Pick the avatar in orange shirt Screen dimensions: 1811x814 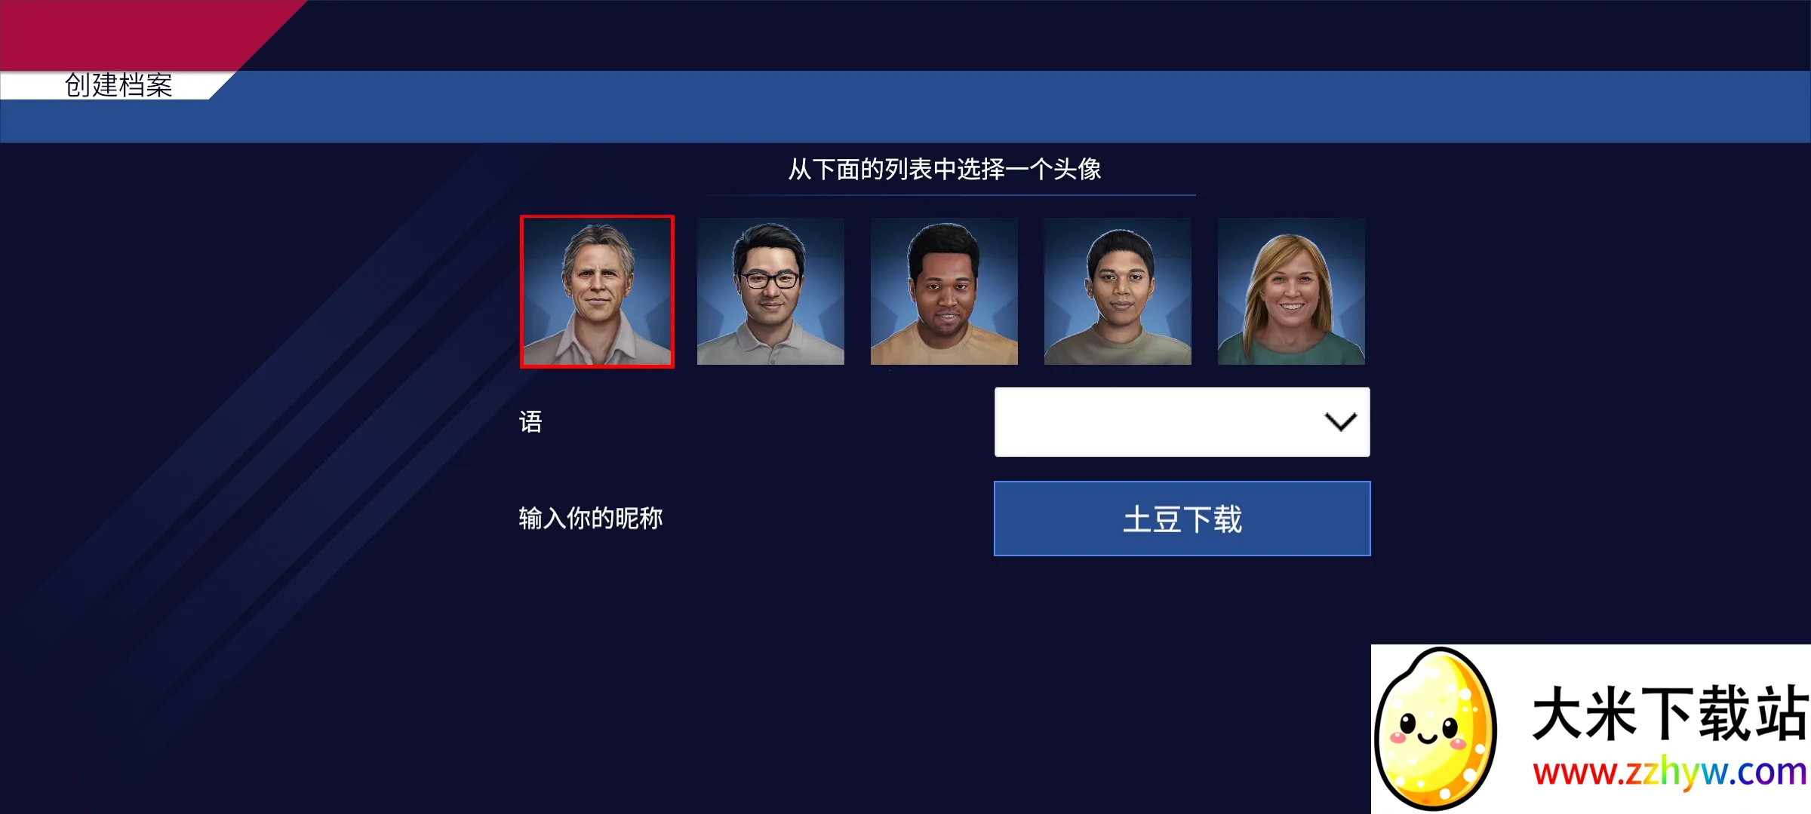click(x=944, y=292)
